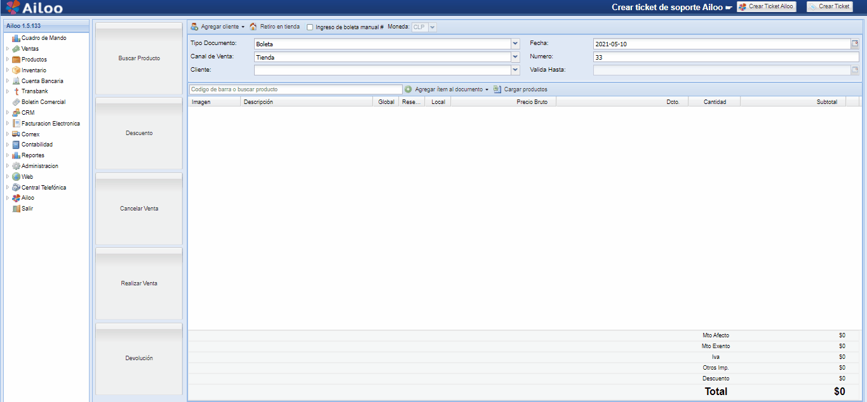Click the Administracion gear icon

click(17, 166)
